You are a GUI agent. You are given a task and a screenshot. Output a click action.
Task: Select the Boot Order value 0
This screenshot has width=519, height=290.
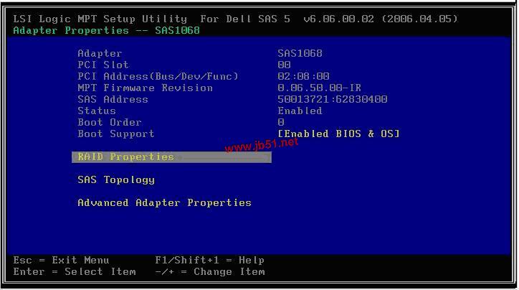(281, 122)
